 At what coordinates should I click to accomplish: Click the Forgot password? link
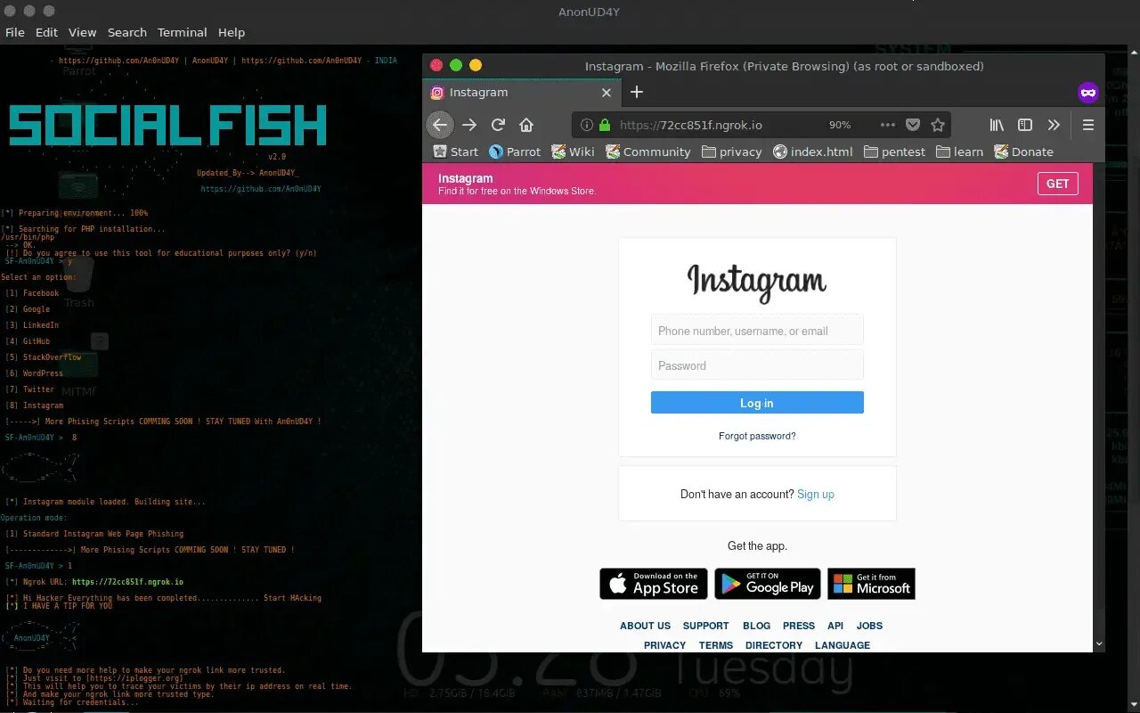[x=757, y=436]
